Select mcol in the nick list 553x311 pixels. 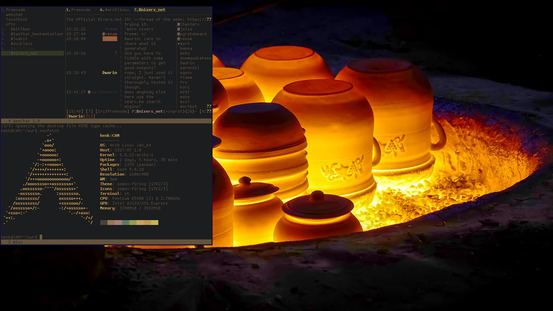[x=185, y=102]
